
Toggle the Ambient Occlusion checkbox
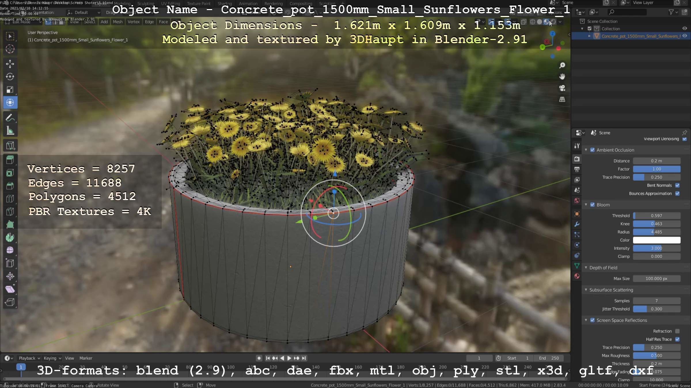[593, 150]
